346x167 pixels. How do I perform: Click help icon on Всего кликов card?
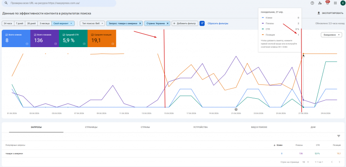coord(27,44)
